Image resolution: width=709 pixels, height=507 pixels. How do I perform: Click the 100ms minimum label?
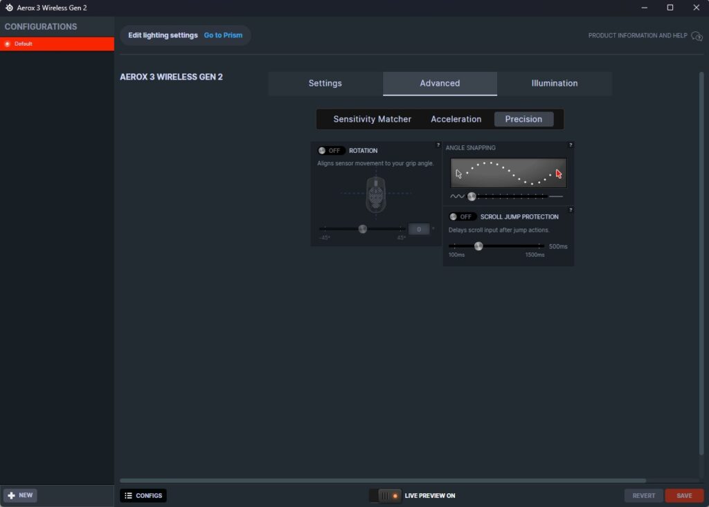click(x=456, y=255)
